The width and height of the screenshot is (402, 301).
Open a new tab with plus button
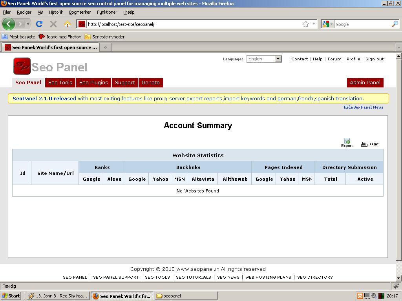(x=105, y=47)
